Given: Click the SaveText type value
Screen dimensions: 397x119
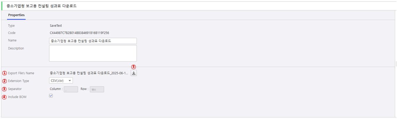Looking at the screenshot, I should (56, 26).
